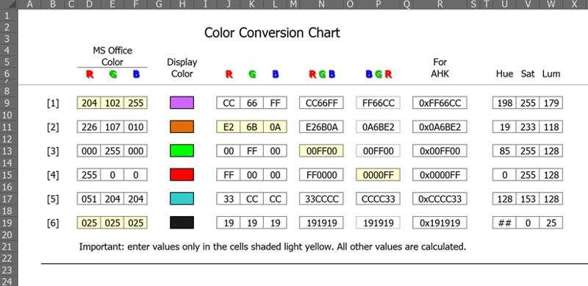588x286 pixels.
Task: Select the yellow cell 025 under blue B
Action: pyautogui.click(x=136, y=223)
